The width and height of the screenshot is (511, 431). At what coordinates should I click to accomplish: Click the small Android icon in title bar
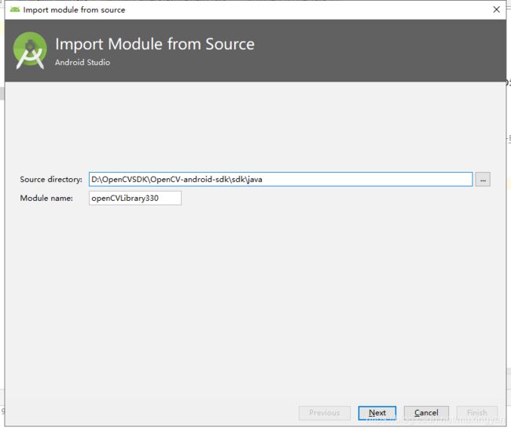click(15, 9)
